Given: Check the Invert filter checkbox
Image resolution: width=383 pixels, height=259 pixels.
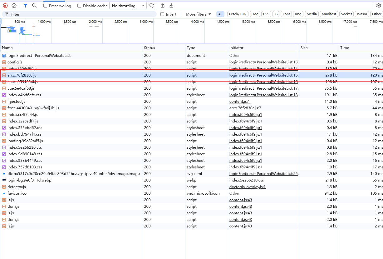Looking at the screenshot, I should click(x=162, y=14).
